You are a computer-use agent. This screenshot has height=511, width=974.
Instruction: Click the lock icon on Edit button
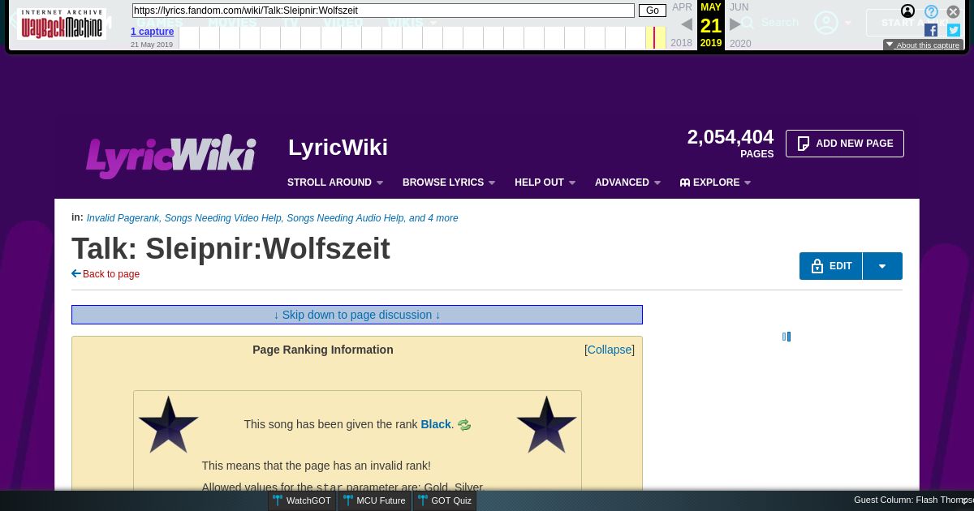tap(817, 266)
